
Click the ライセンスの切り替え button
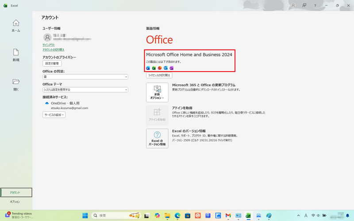click(x=159, y=76)
